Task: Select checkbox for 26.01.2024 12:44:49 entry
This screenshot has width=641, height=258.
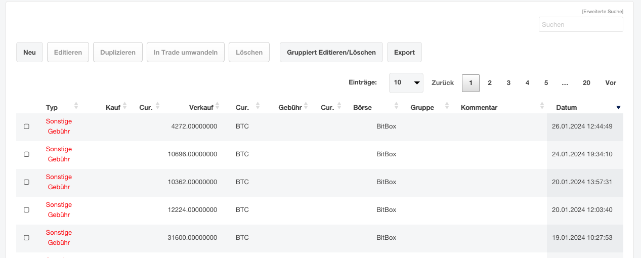Action: [x=27, y=126]
